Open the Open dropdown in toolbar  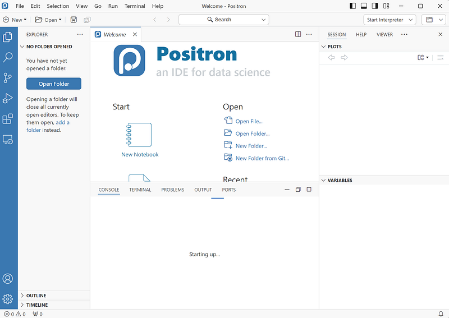click(48, 20)
